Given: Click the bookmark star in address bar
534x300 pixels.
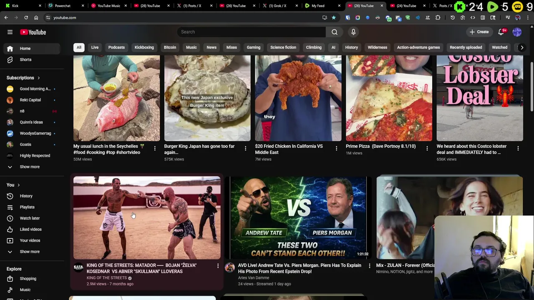Looking at the screenshot, I should 334,17.
